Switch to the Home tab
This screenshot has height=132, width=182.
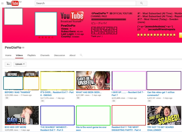point(8,55)
